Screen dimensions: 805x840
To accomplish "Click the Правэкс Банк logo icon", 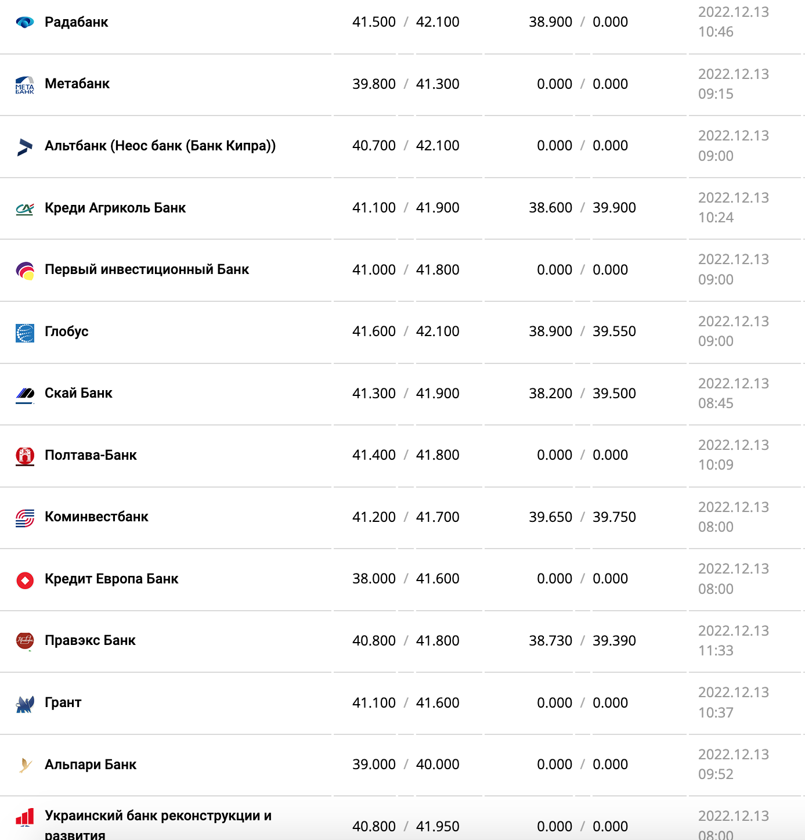I will [25, 641].
